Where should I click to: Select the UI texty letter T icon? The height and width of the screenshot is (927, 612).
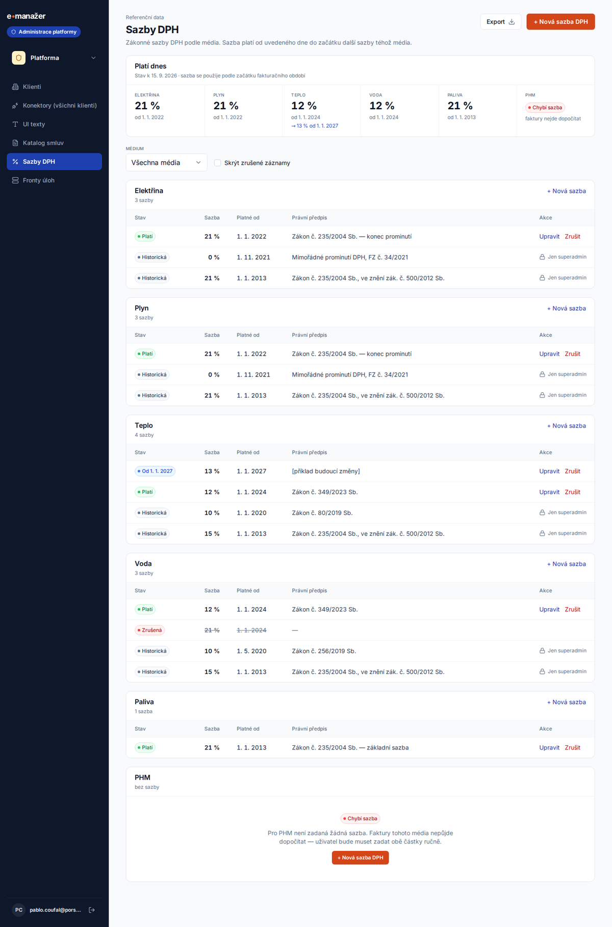click(x=15, y=124)
